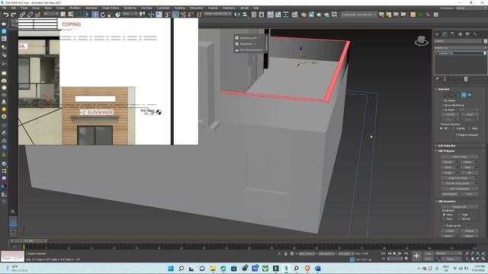Switch to the Create command panel tab
Viewport: 488px width, 274px height.
pyautogui.click(x=437, y=34)
